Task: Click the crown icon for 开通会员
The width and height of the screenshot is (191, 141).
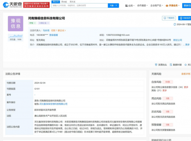Action: coord(167,6)
